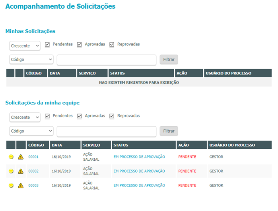Click DATA column header in team table

coord(65,145)
